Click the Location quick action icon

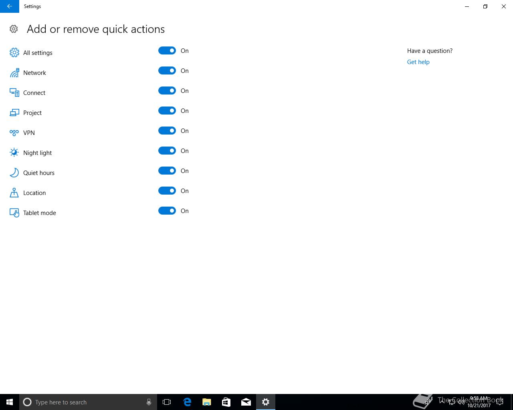[14, 193]
